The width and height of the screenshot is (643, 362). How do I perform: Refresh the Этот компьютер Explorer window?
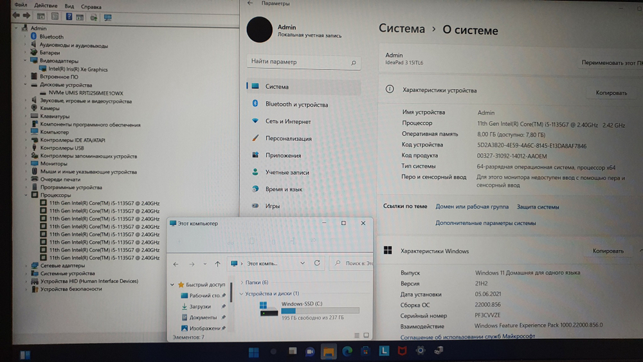point(317,263)
